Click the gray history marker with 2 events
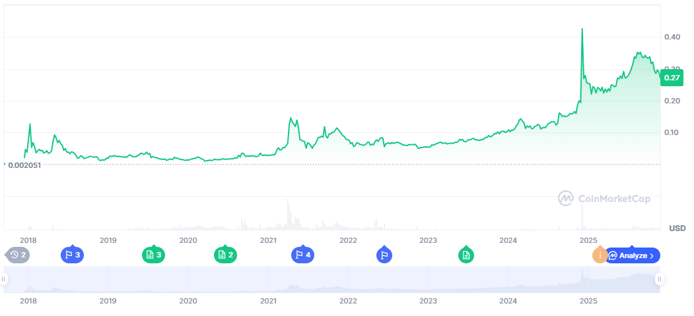 (18, 255)
